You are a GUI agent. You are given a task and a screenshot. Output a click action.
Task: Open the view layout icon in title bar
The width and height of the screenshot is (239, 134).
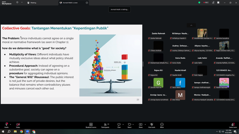coord(218,3)
